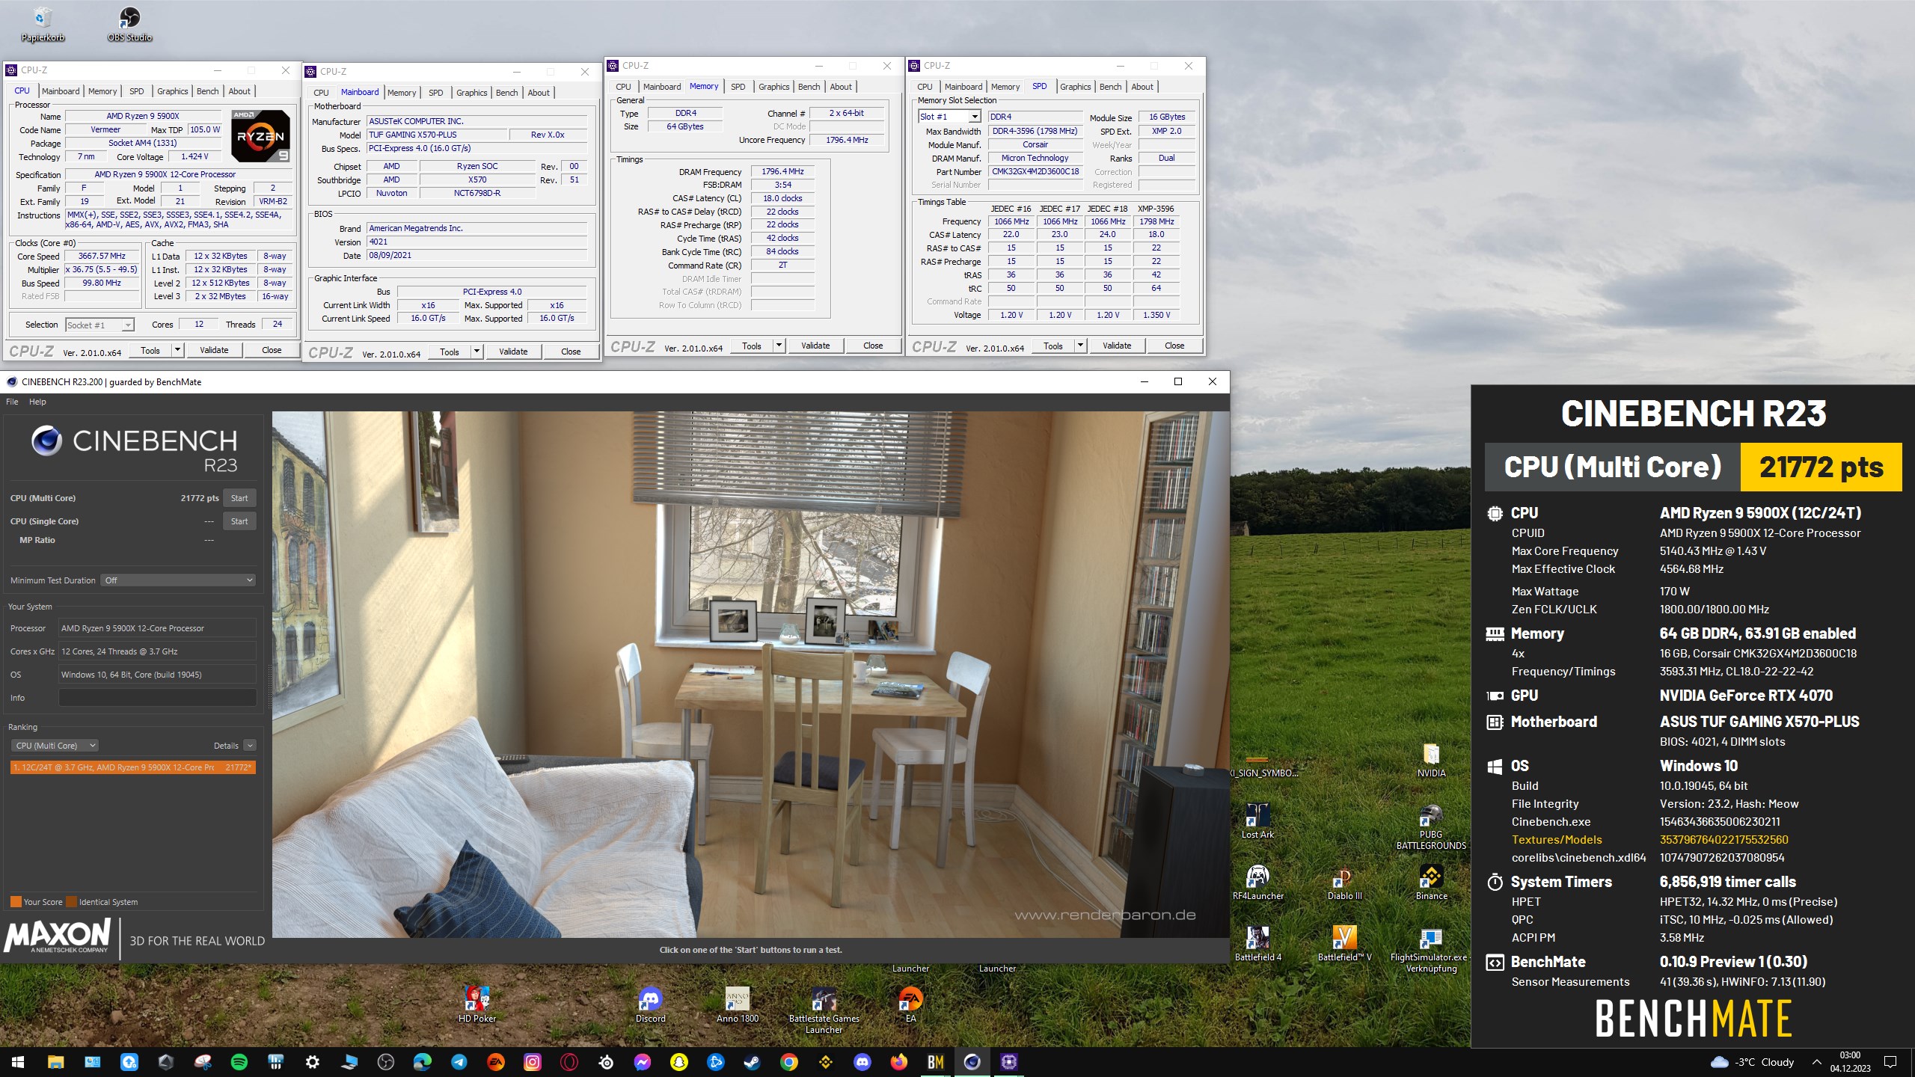Screen dimensions: 1915x1077
Task: Open the File menu in Cinebench
Action: 12,402
